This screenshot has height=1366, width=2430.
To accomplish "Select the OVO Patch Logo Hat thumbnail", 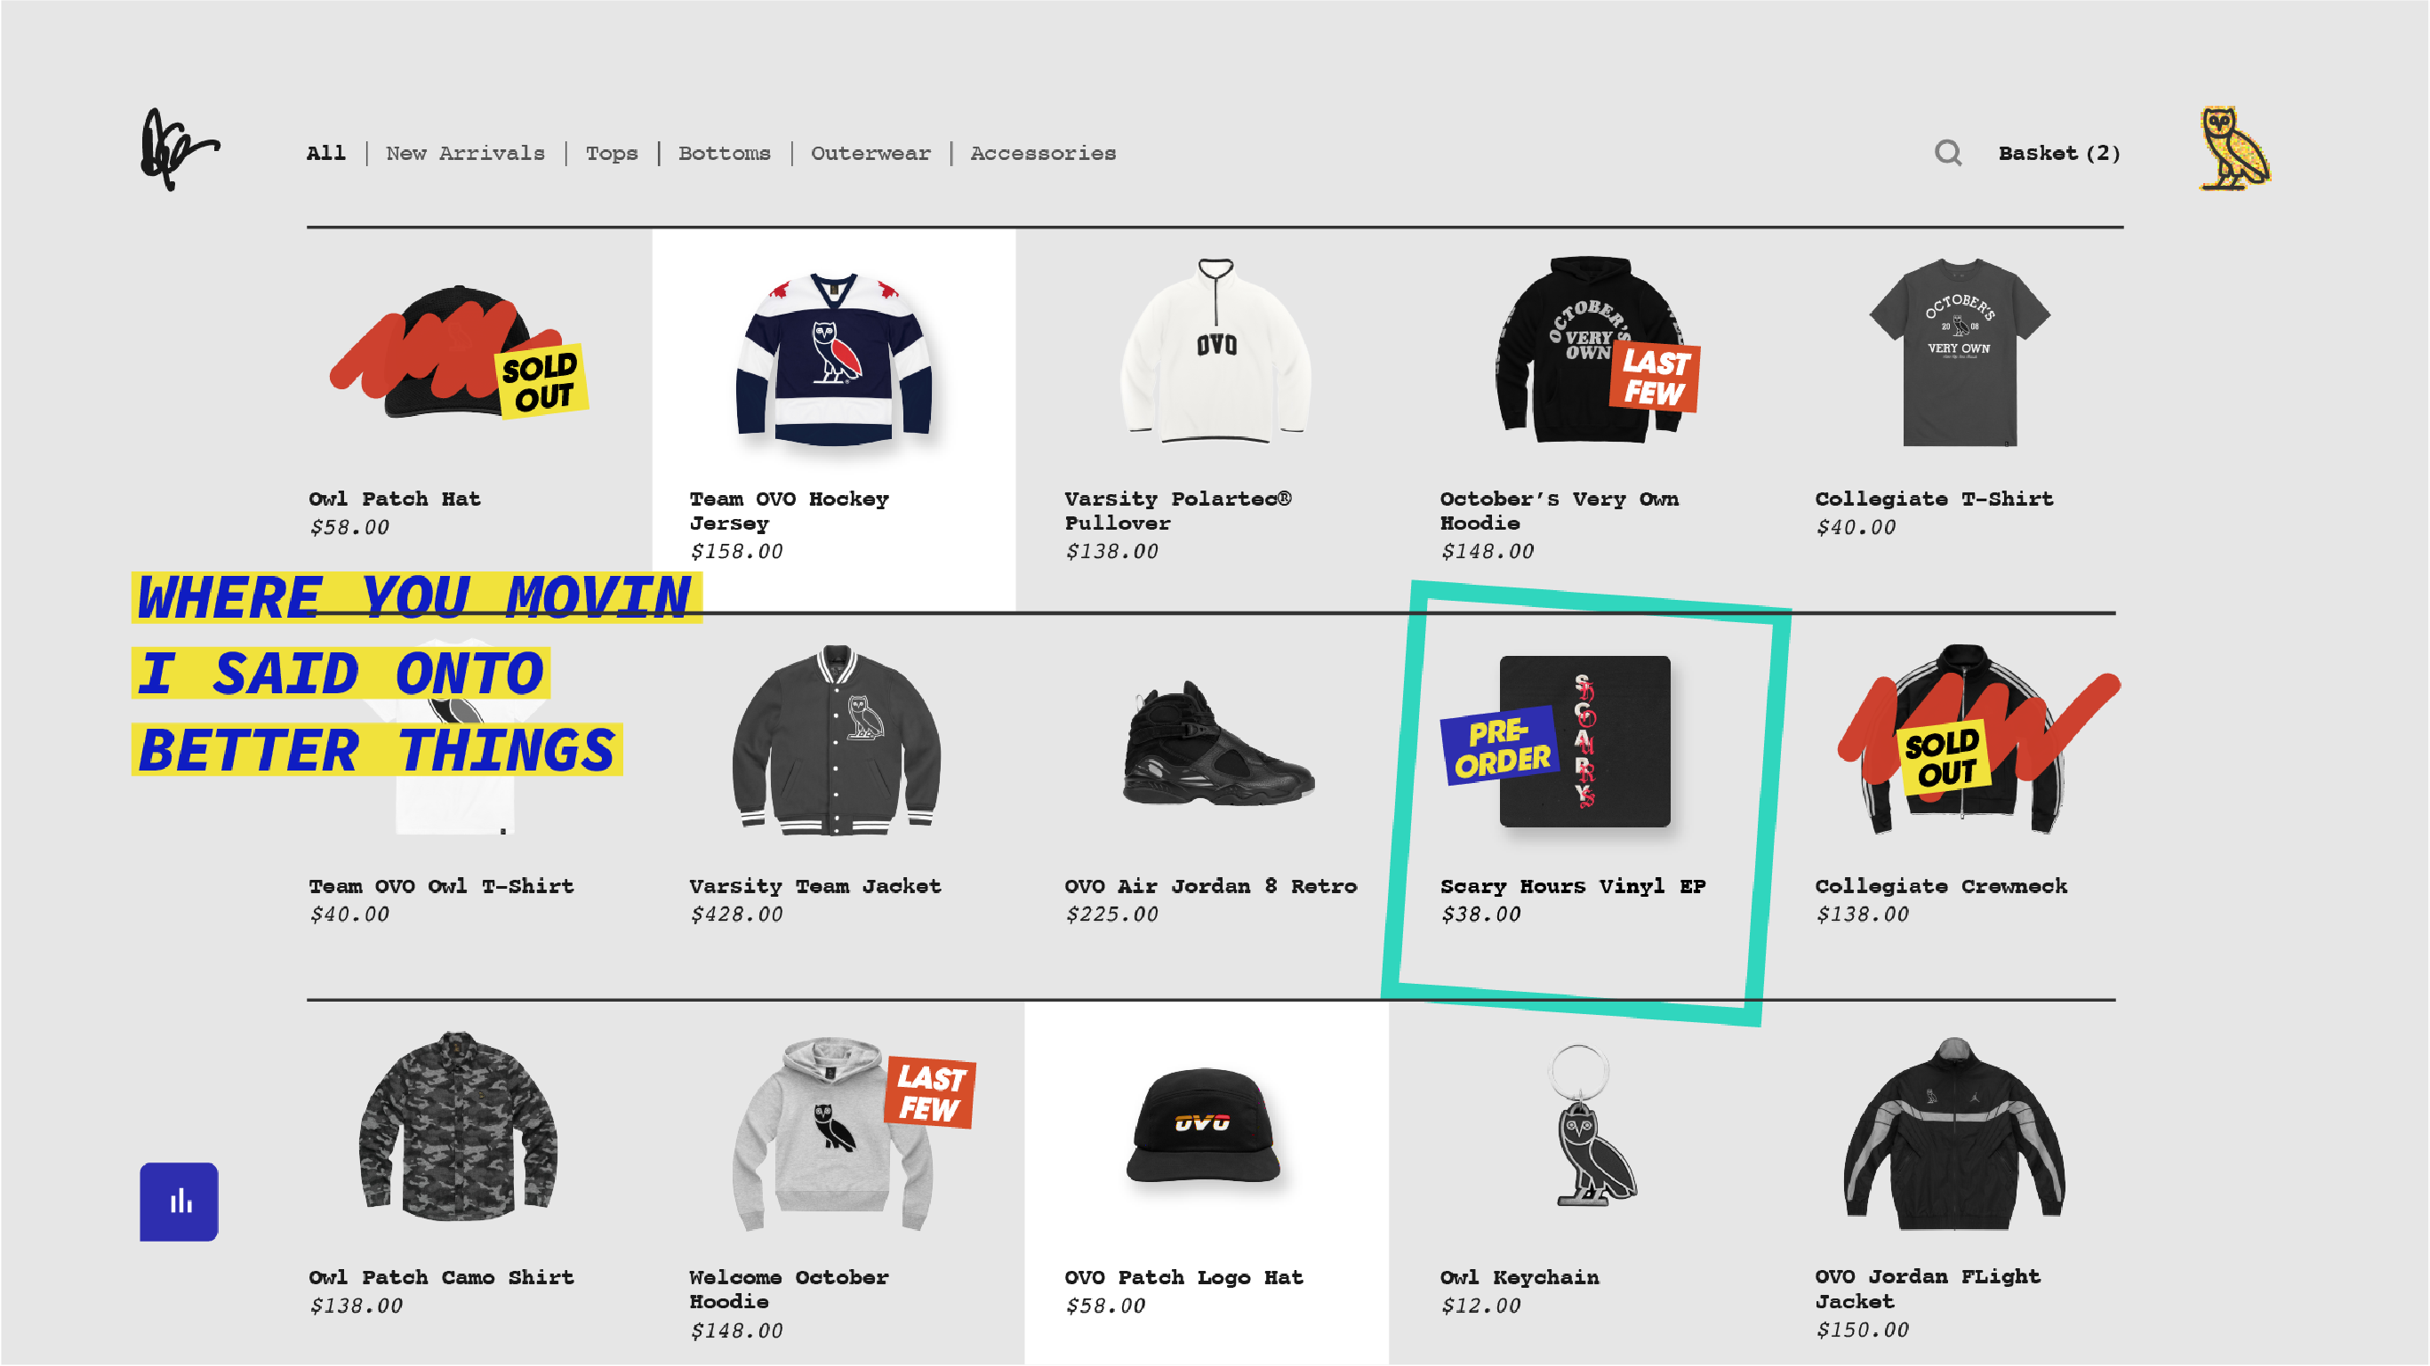I will [1203, 1126].
